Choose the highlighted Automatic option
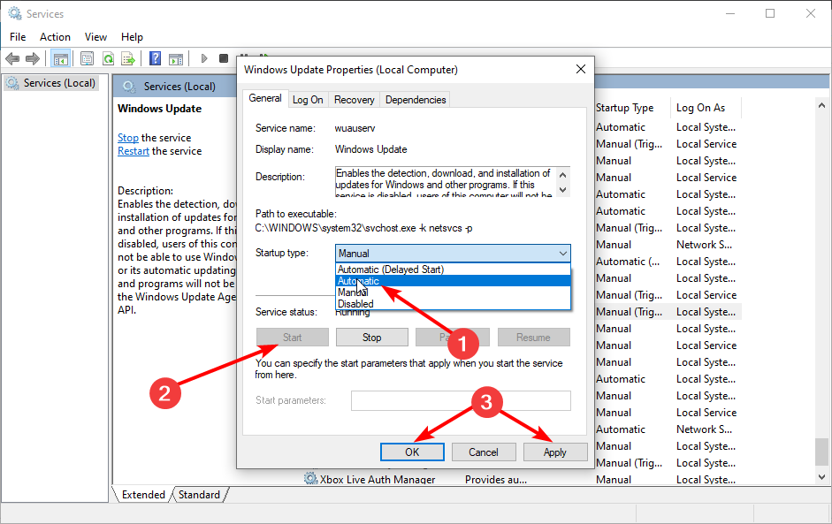 (454, 281)
